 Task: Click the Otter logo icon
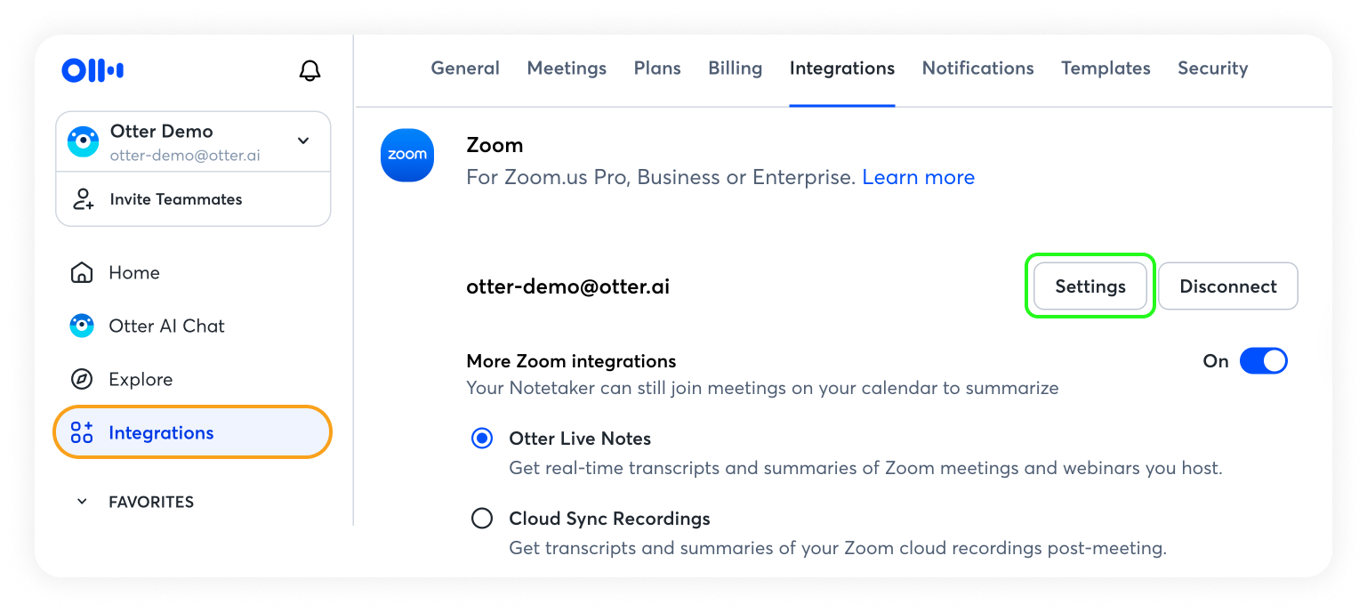[92, 70]
